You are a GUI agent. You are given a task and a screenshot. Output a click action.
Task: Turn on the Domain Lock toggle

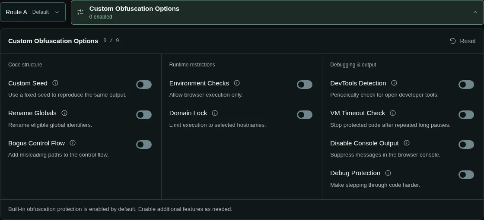305,115
